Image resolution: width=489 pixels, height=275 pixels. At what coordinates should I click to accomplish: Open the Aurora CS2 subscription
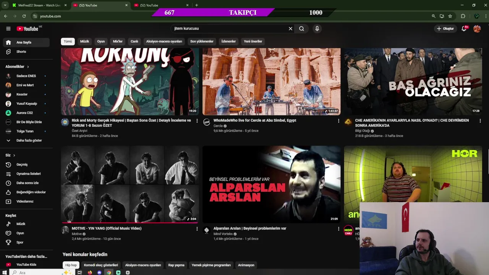click(x=26, y=113)
